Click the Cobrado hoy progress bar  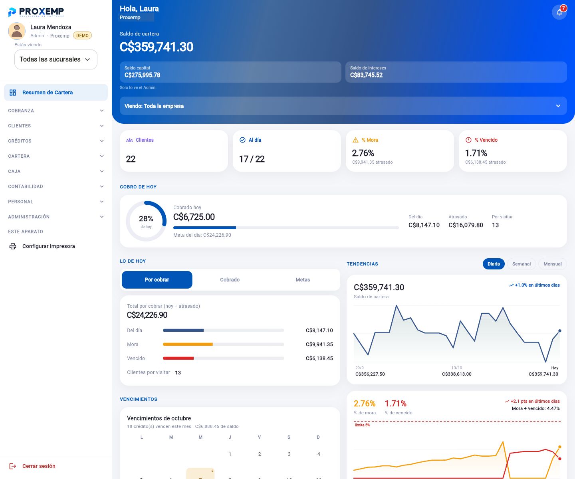click(x=286, y=228)
